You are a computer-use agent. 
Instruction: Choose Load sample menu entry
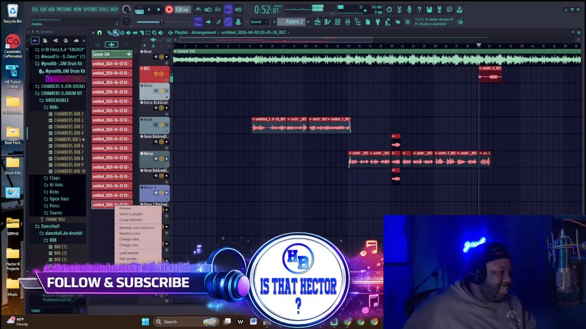pos(129,253)
